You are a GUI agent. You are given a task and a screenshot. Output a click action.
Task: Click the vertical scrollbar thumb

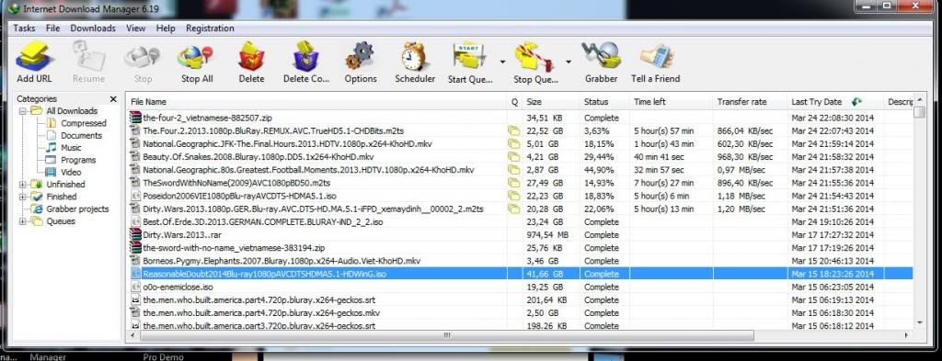(919, 113)
